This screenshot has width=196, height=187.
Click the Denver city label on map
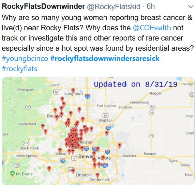[x=86, y=156]
